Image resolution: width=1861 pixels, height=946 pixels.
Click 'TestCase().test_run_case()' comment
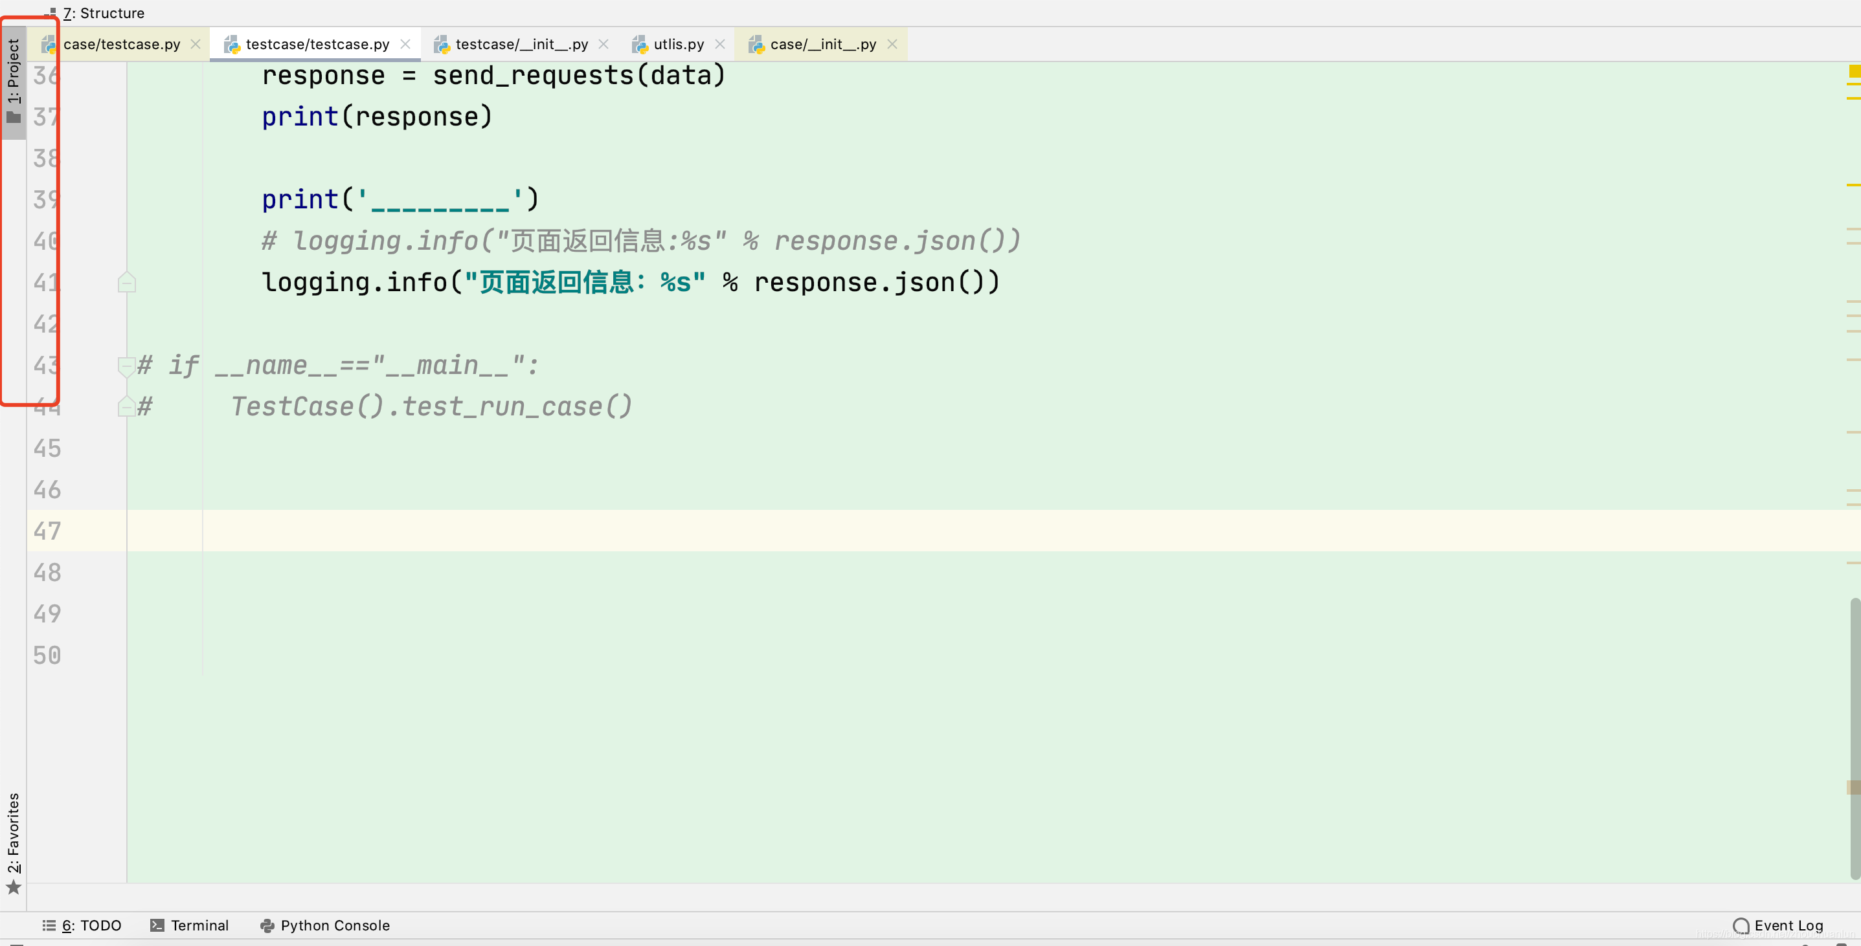431,406
